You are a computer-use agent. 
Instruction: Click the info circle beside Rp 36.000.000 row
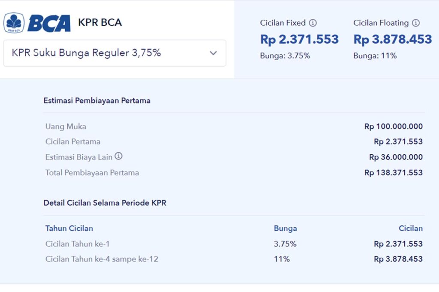[118, 156]
